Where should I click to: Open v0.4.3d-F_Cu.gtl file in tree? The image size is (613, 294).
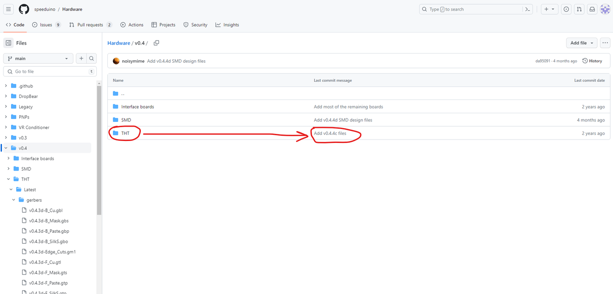click(45, 262)
